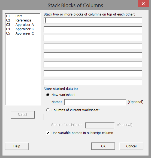Click the fifth stack block field
The height and width of the screenshot is (158, 151).
(93, 55)
